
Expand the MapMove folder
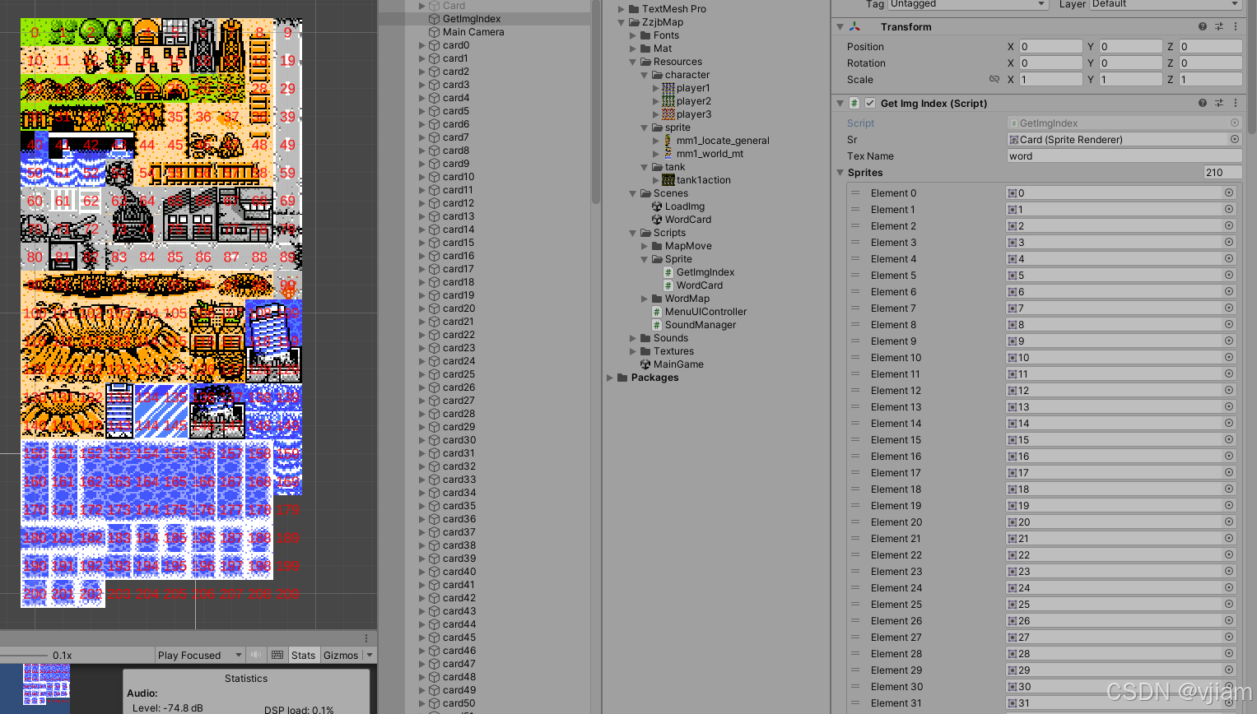point(645,246)
